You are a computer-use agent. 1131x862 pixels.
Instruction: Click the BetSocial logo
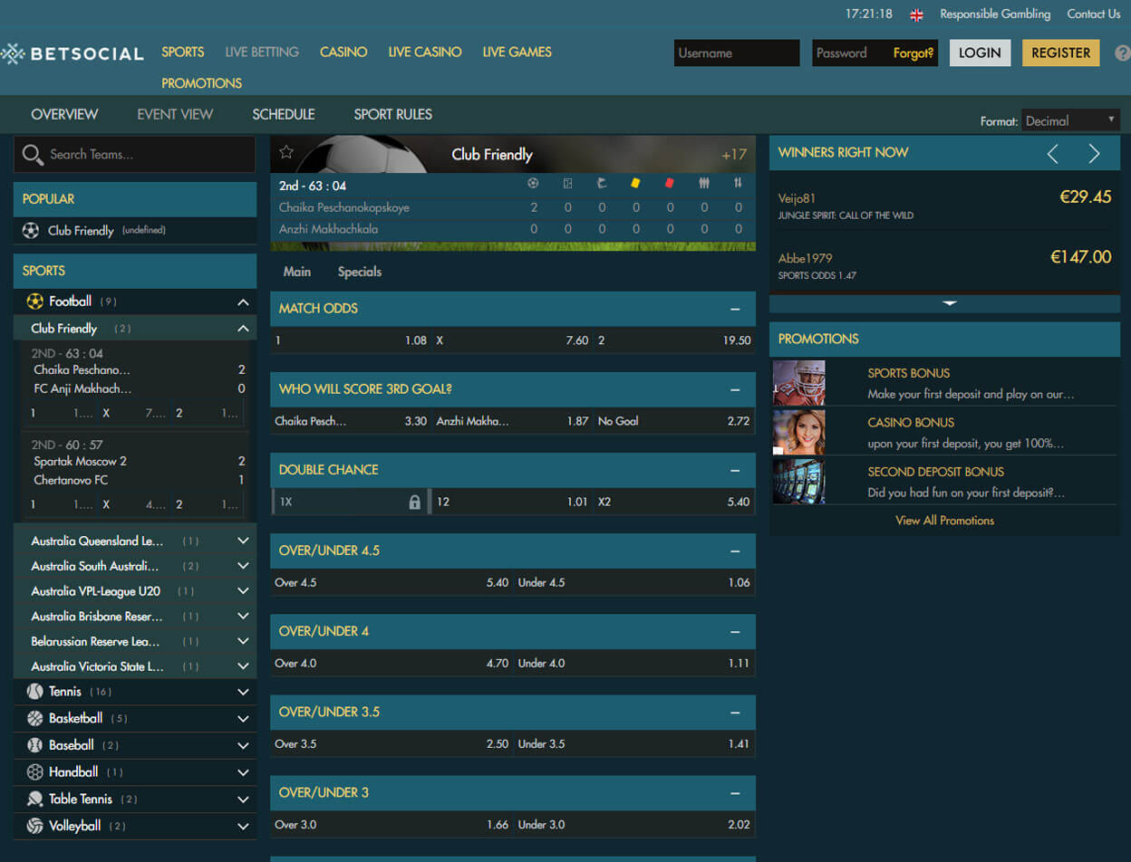click(x=72, y=53)
